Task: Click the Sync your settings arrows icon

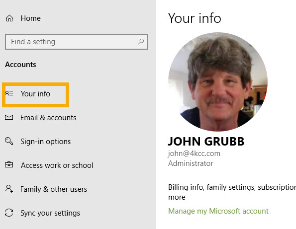Action: coord(9,213)
